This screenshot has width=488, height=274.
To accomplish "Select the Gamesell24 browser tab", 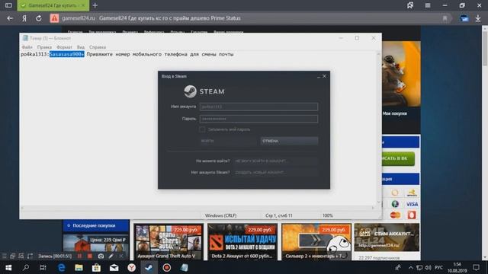I will click(x=53, y=5).
